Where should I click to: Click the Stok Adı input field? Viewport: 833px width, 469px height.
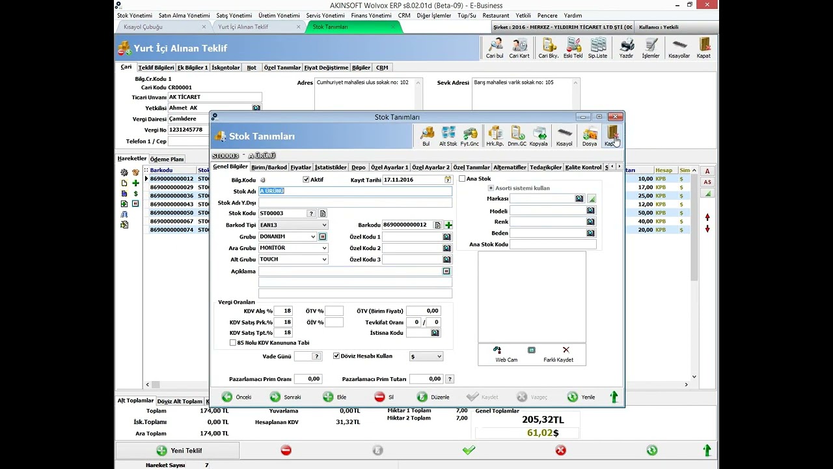point(355,191)
